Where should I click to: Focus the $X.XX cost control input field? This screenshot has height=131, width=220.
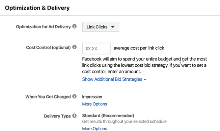click(96, 48)
